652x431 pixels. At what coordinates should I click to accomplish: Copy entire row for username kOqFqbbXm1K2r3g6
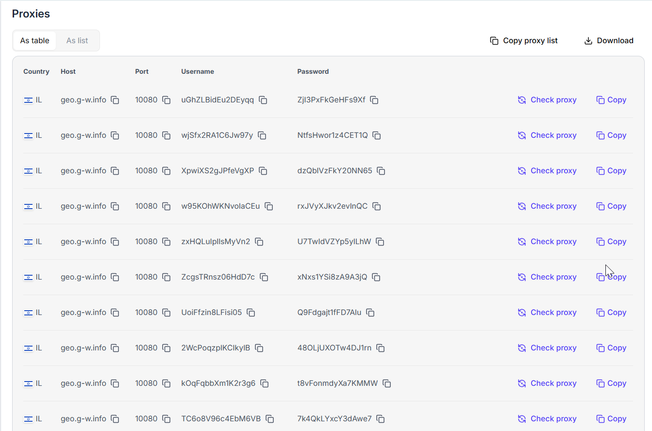pos(611,383)
